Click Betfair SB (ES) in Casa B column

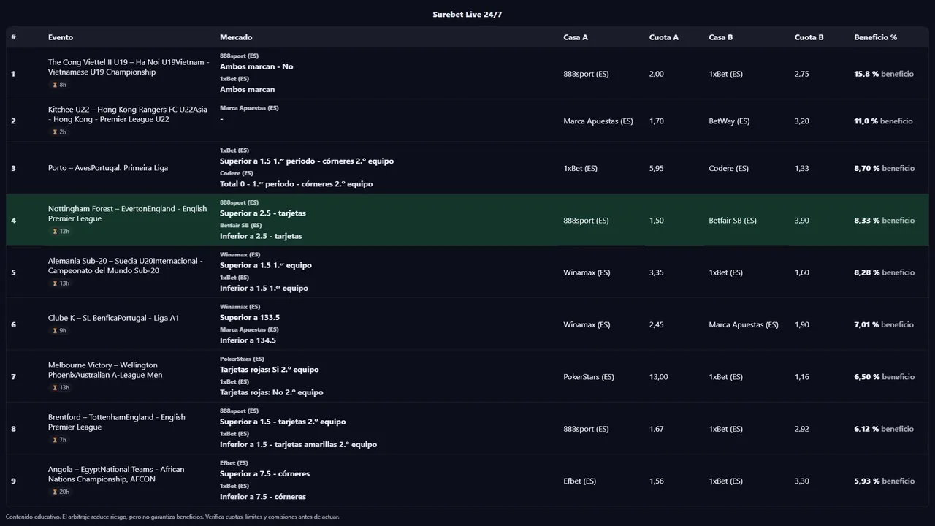[732, 221]
